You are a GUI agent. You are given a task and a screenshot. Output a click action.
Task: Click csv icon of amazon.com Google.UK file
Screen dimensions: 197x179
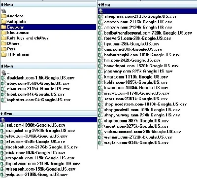[x=100, y=22]
